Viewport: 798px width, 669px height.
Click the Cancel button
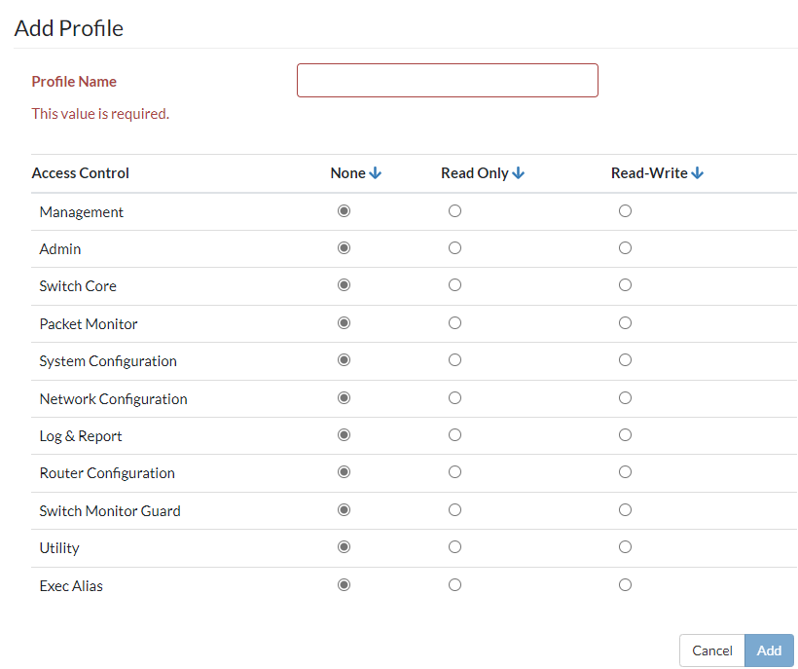coord(711,650)
